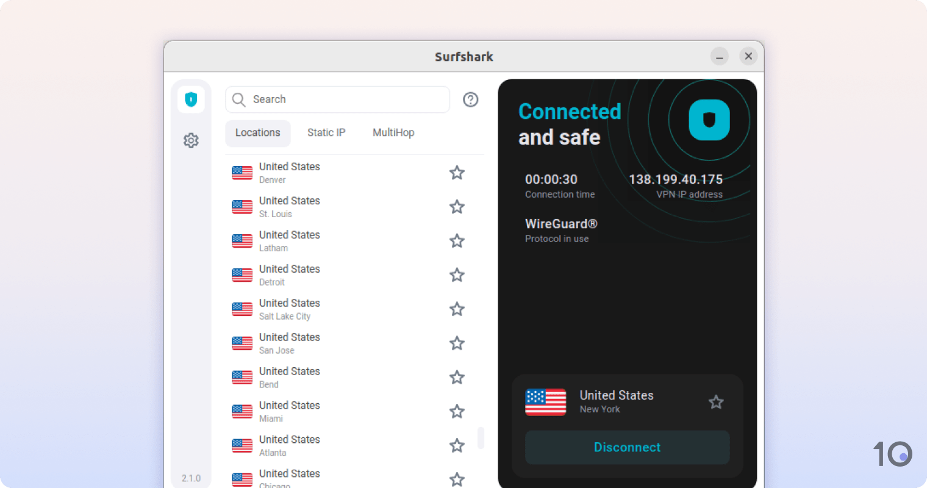Click the US flag next to Denver
This screenshot has width=927, height=488.
tap(242, 173)
